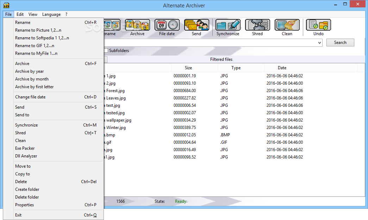Image resolution: width=368 pixels, height=220 pixels.
Task: Open Properties from File menu
Action: (x=58, y=205)
